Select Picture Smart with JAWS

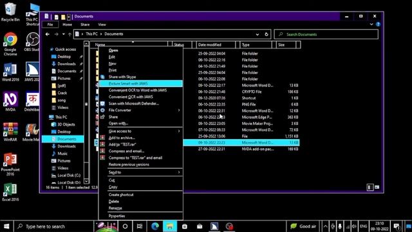140,84
